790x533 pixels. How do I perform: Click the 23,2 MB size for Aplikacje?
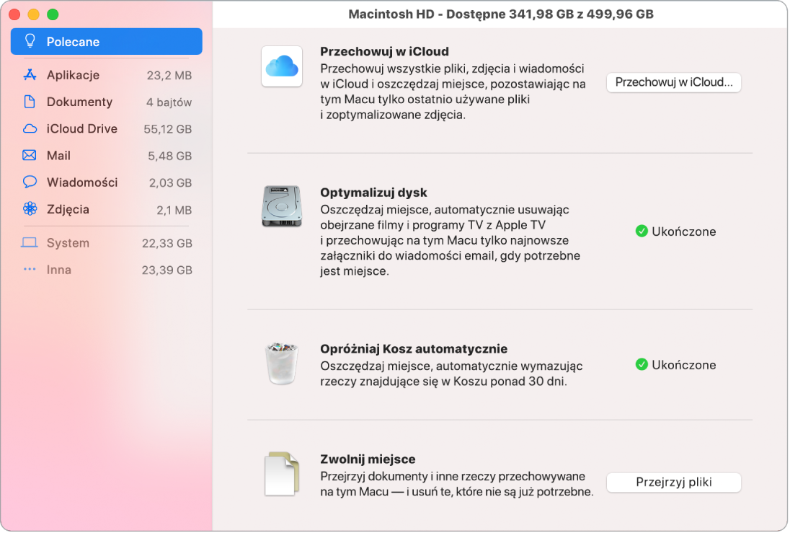pyautogui.click(x=169, y=75)
